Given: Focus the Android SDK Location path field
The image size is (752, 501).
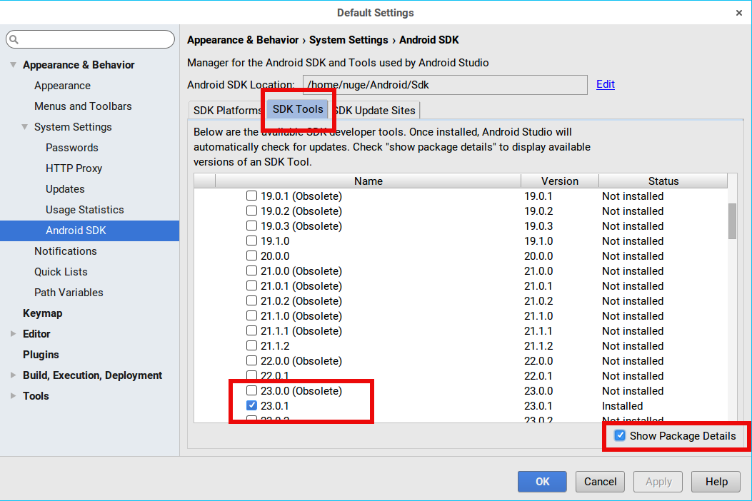Looking at the screenshot, I should [x=444, y=85].
